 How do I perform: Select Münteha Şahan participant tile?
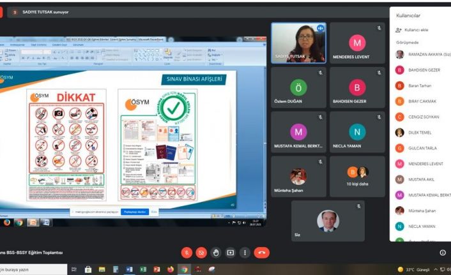click(298, 177)
